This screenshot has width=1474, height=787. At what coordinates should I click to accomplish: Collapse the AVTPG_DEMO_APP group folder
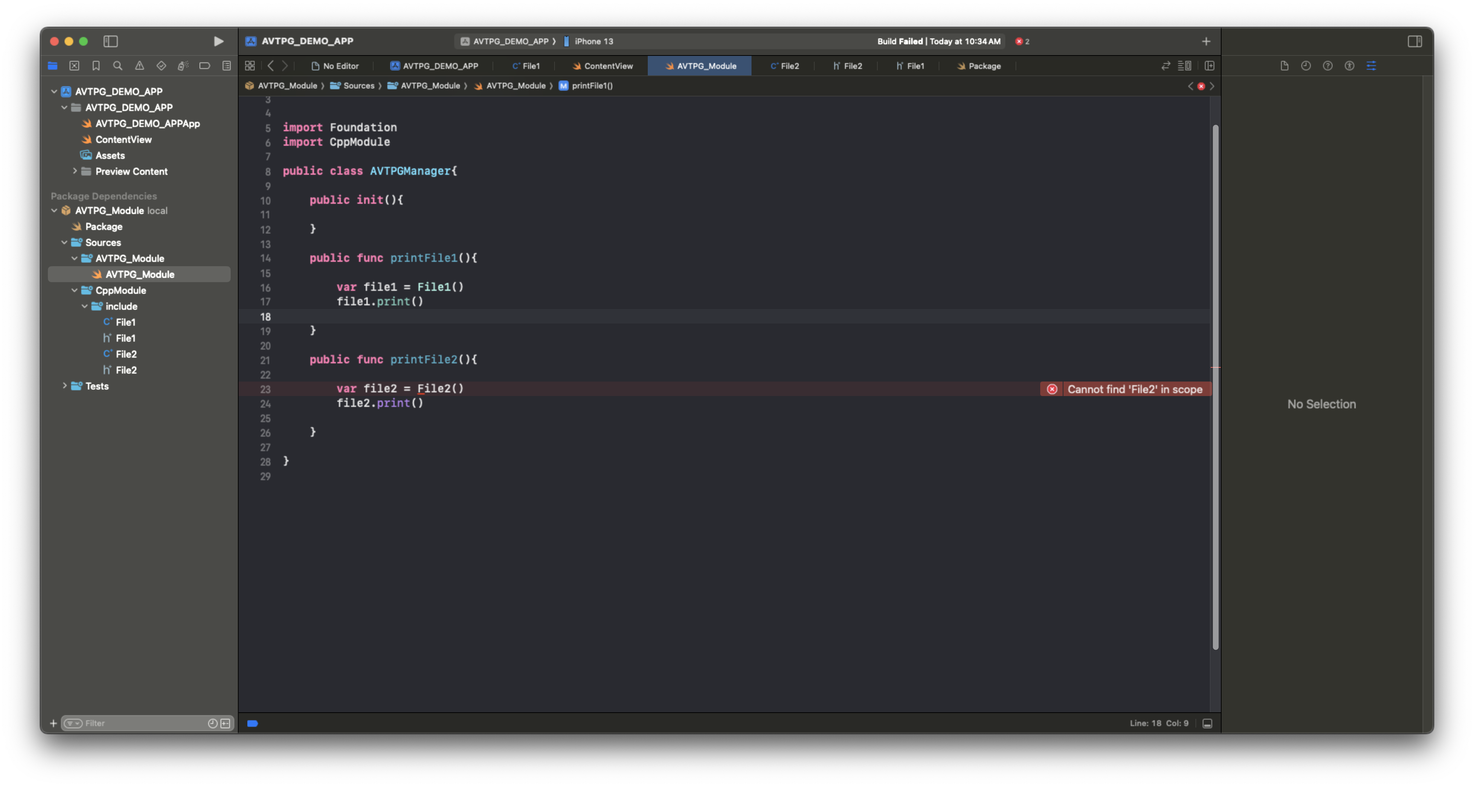(65, 107)
